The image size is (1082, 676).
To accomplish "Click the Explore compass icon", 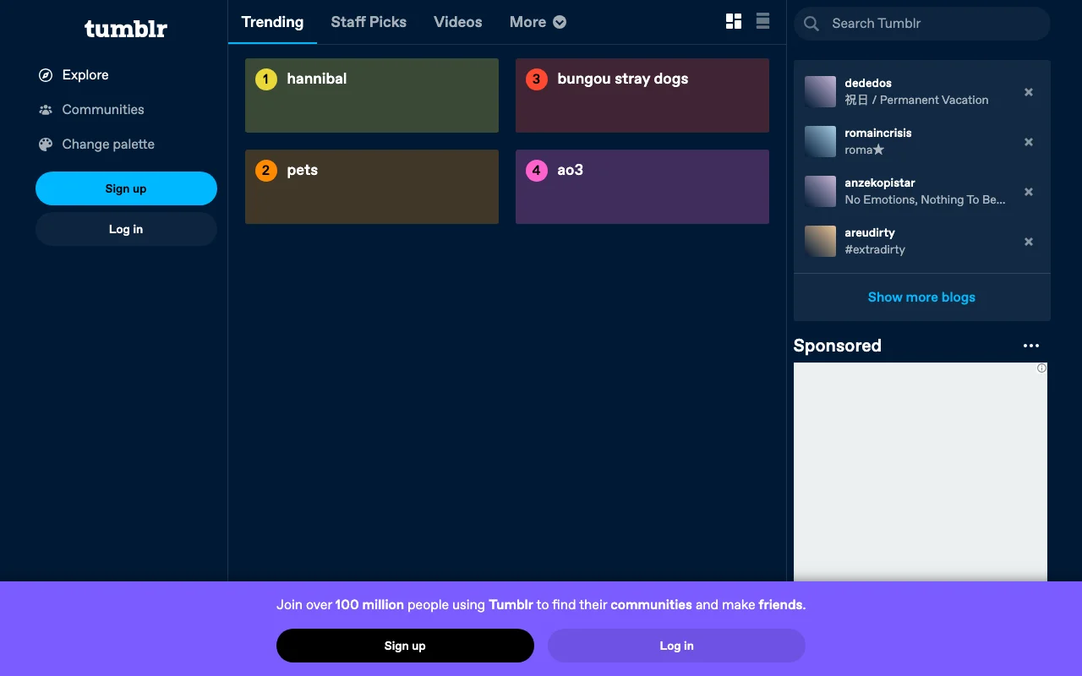I will (46, 75).
